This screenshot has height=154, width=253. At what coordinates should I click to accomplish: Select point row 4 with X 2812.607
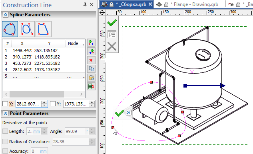pyautogui.click(x=44, y=70)
